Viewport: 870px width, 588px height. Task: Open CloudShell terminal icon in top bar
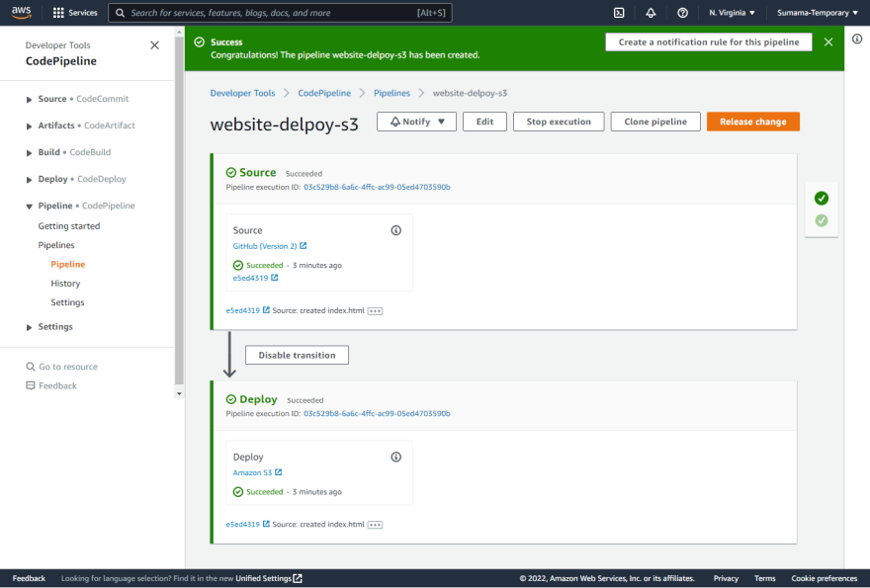point(619,13)
